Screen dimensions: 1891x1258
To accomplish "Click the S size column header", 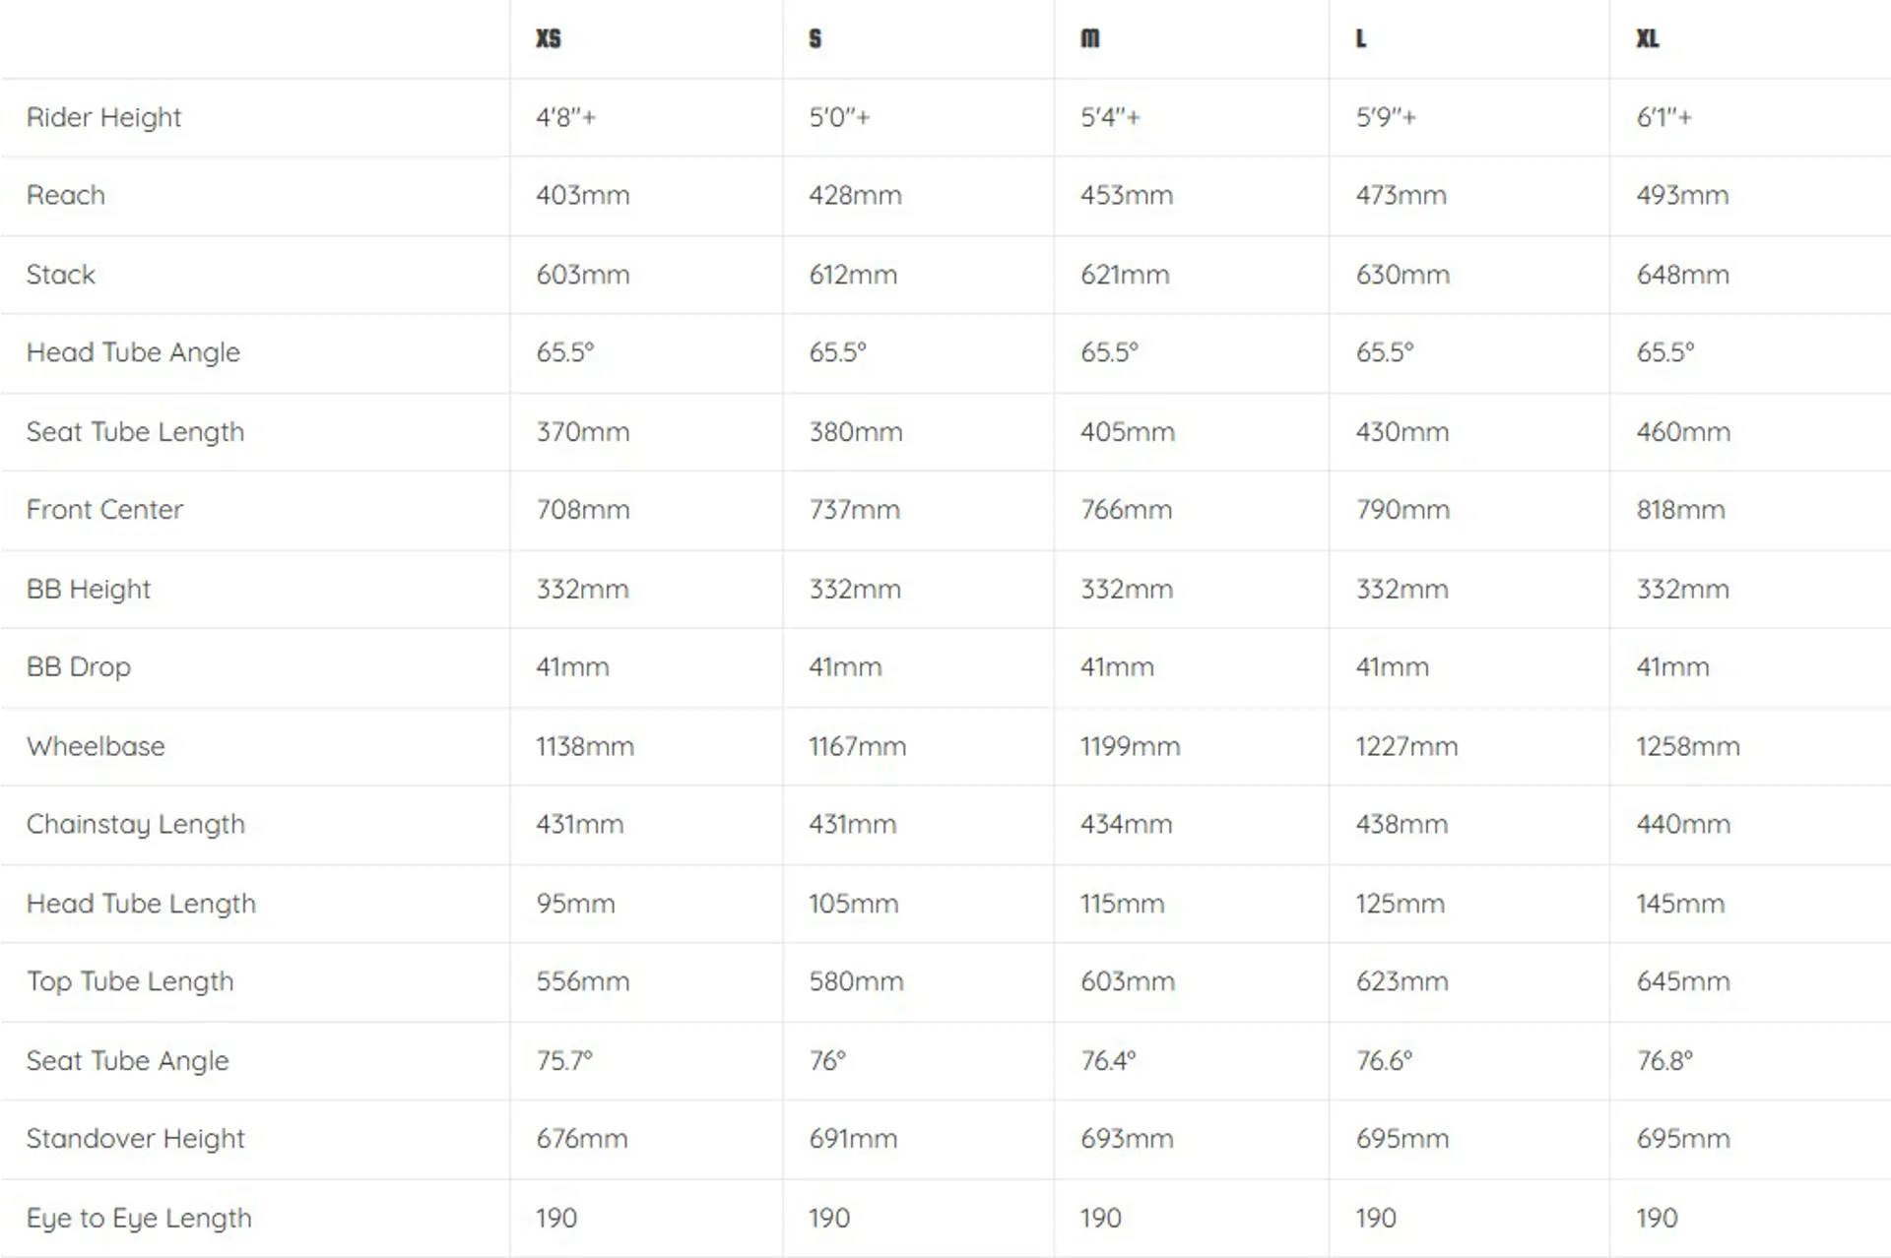I will coord(815,38).
